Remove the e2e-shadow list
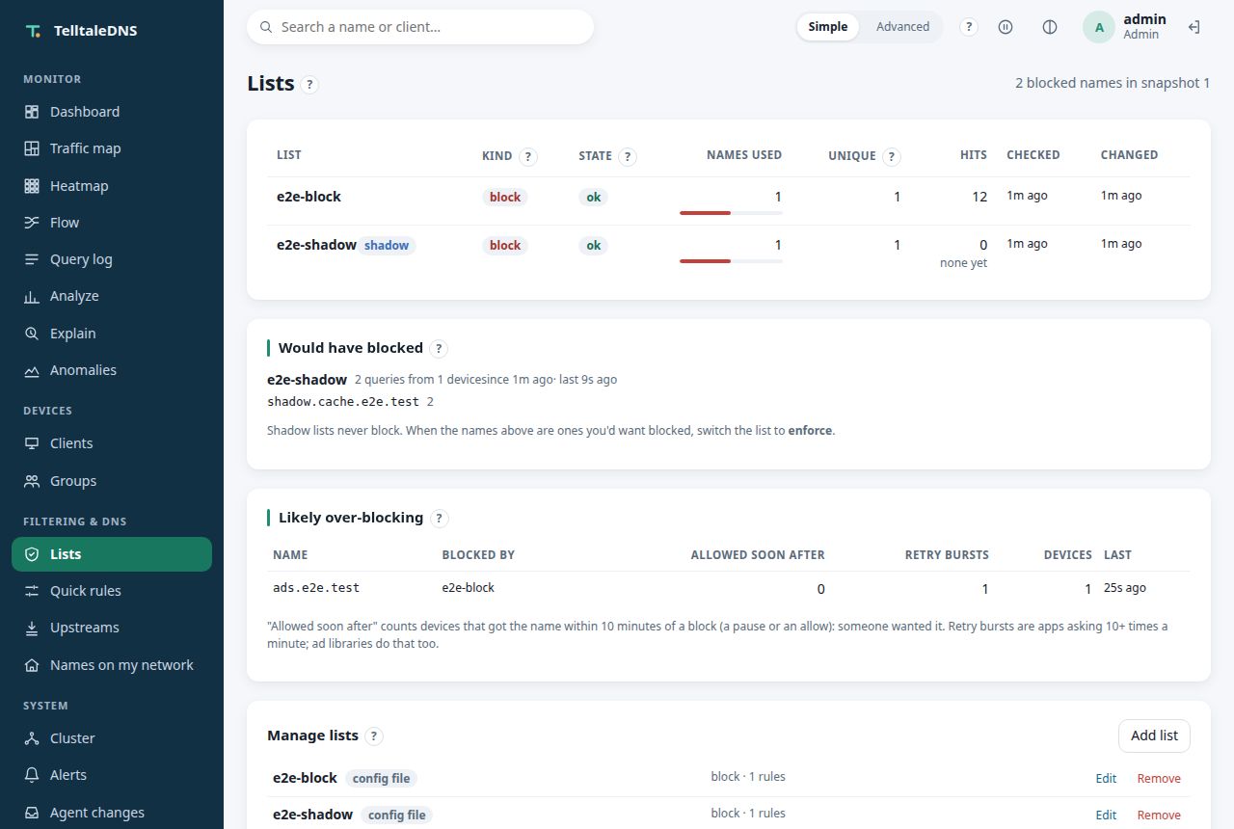 click(1159, 816)
